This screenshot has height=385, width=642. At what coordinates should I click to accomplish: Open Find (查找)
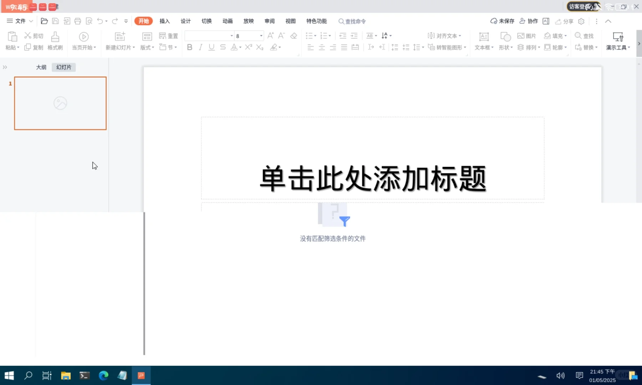click(584, 36)
